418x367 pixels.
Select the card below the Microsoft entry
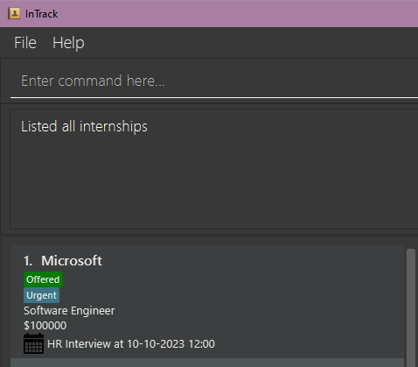click(x=207, y=363)
